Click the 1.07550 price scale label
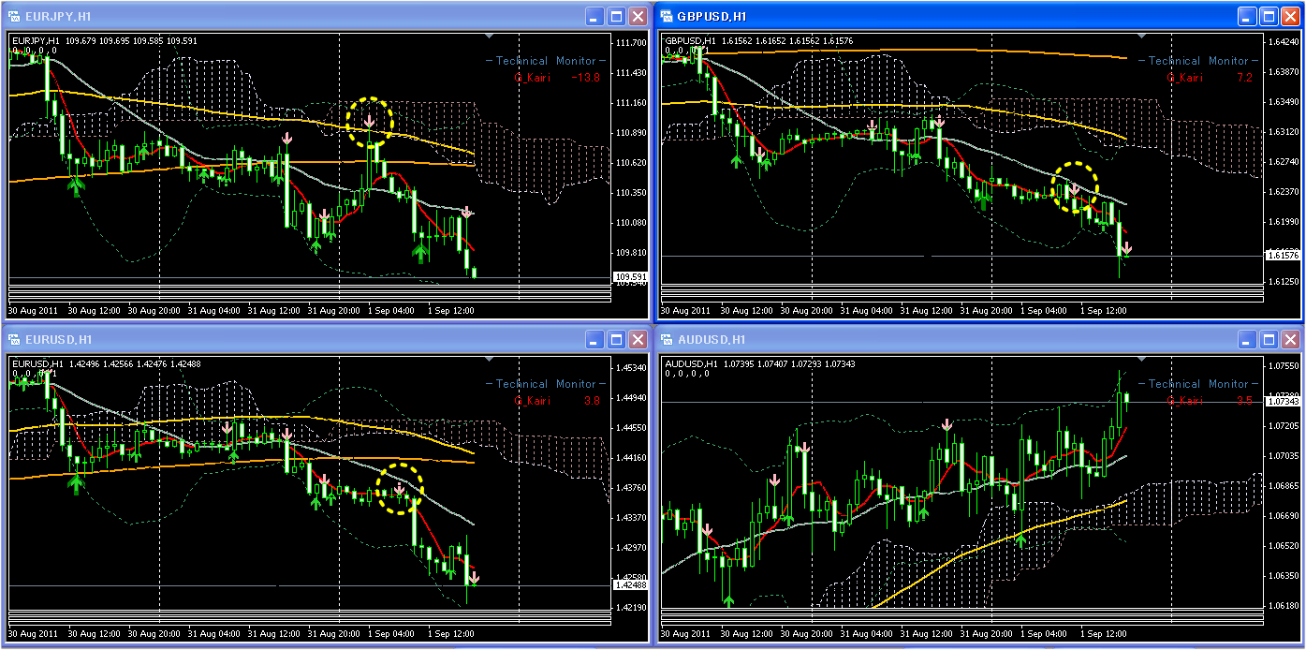Viewport: 1306px width, 650px height. click(1284, 365)
